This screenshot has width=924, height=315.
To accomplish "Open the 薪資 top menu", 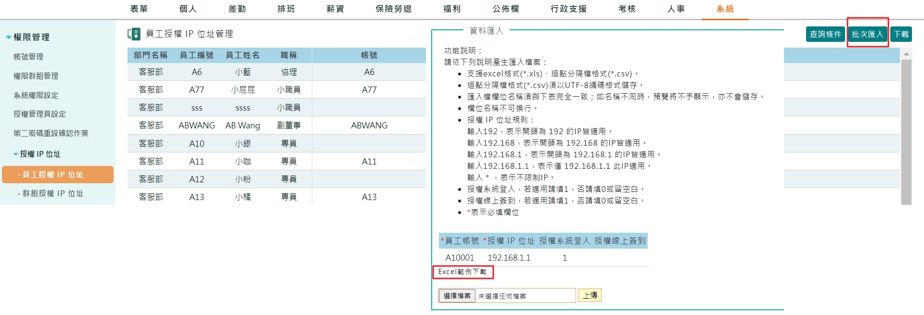I will click(x=335, y=9).
